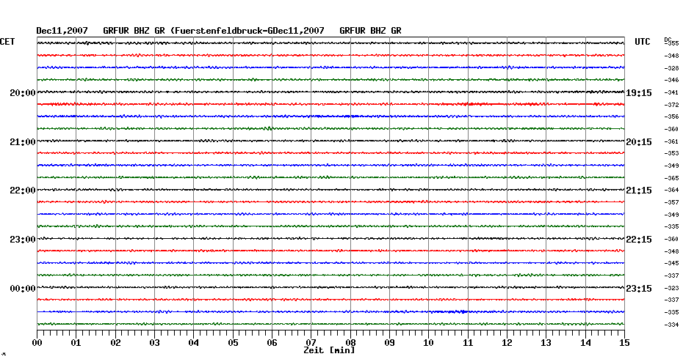Click minute tick label 00
Viewport: 683px width, 362px height.
pyautogui.click(x=37, y=343)
